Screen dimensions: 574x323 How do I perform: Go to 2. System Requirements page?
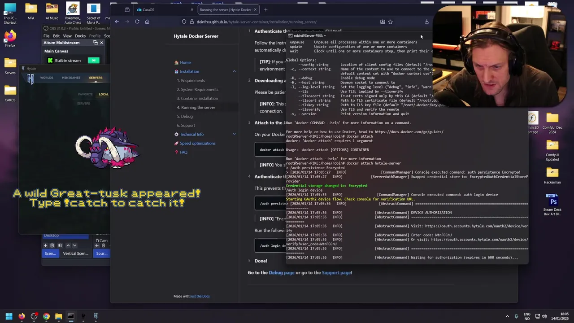197,89
